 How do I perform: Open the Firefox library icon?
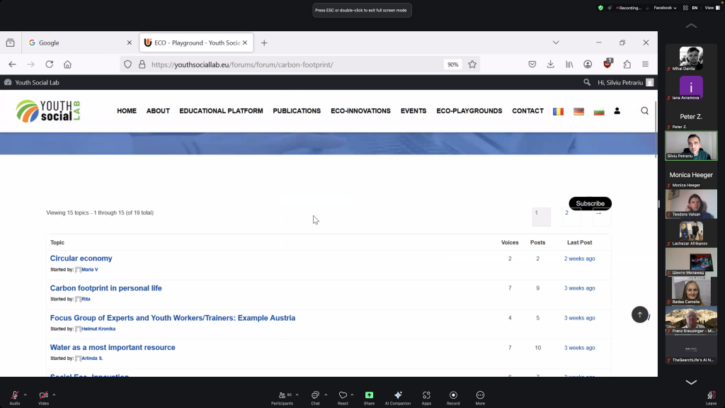(569, 64)
